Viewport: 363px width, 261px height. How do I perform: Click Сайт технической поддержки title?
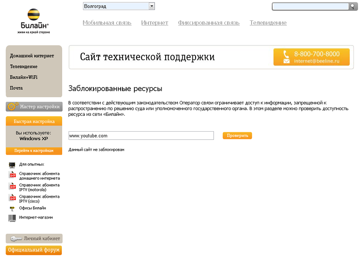click(x=147, y=57)
